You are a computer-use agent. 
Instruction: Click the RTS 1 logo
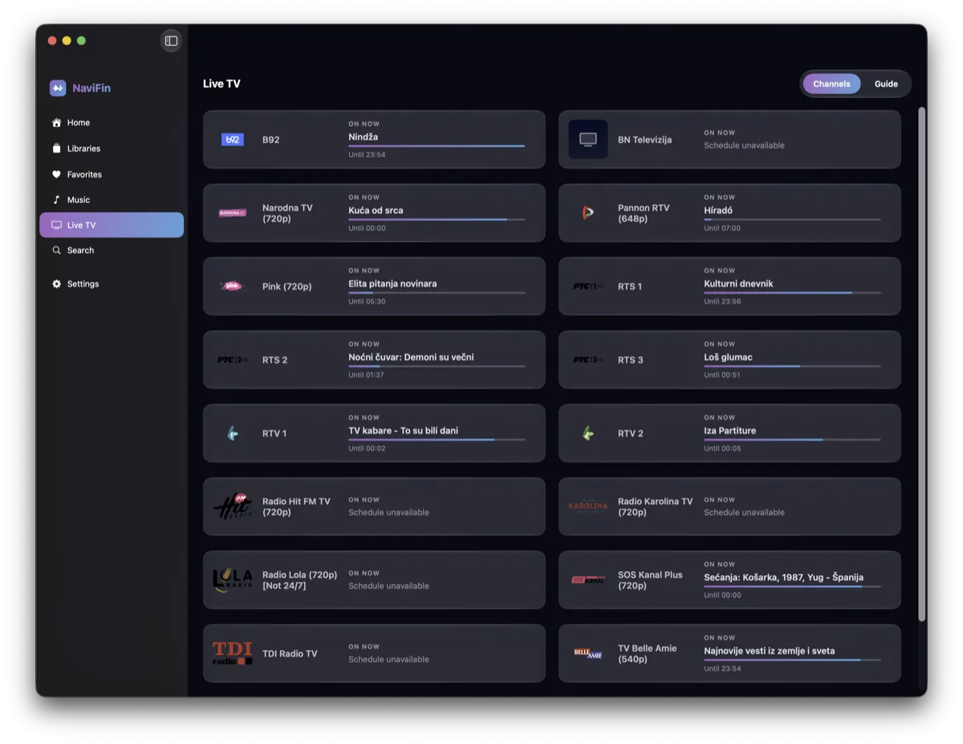588,287
